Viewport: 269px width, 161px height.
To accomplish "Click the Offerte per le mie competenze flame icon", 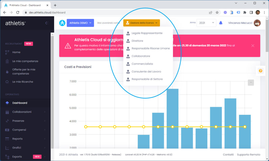I will pos(7,72).
